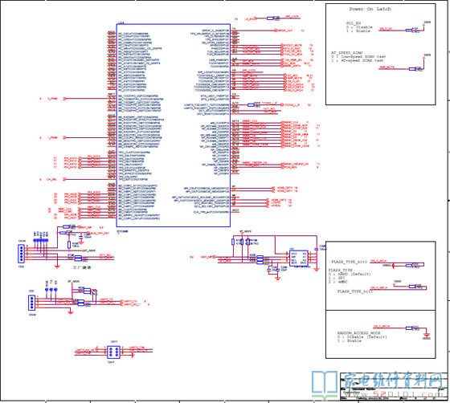
Task: Select the five-pin connector symbol at lower left
Action: point(21,254)
